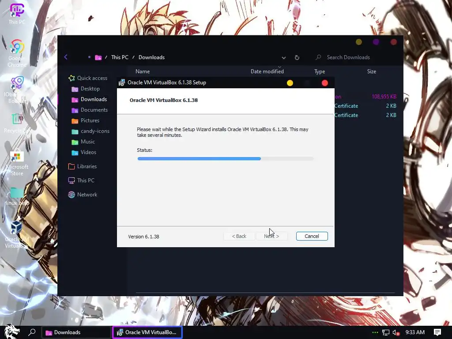Sort files by Date modified column
The image size is (452, 339).
267,71
